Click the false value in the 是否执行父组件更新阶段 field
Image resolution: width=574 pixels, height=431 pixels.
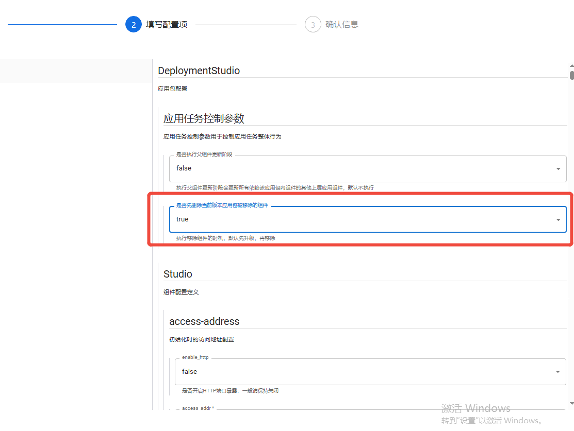tap(184, 168)
